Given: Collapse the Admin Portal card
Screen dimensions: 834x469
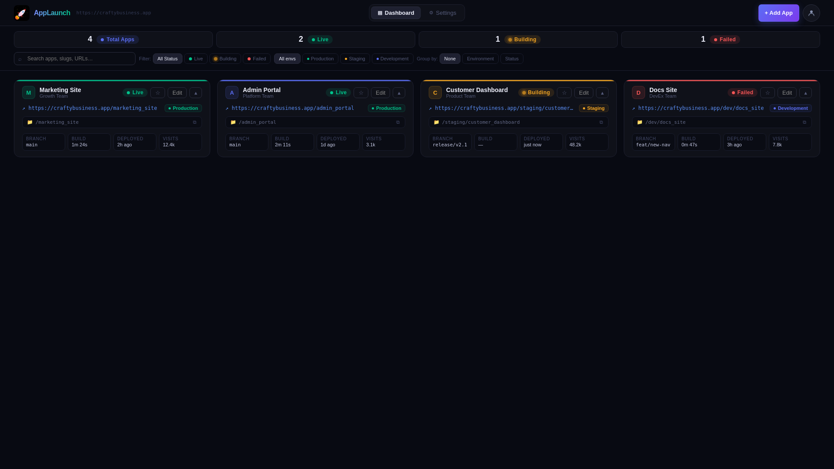Looking at the screenshot, I should [399, 93].
